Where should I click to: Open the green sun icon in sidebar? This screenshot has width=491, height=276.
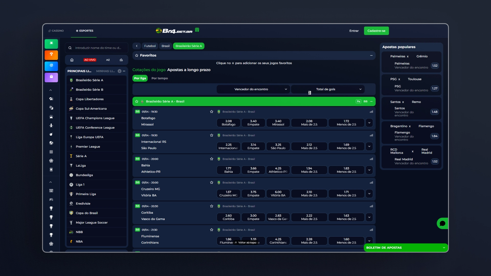point(51,44)
